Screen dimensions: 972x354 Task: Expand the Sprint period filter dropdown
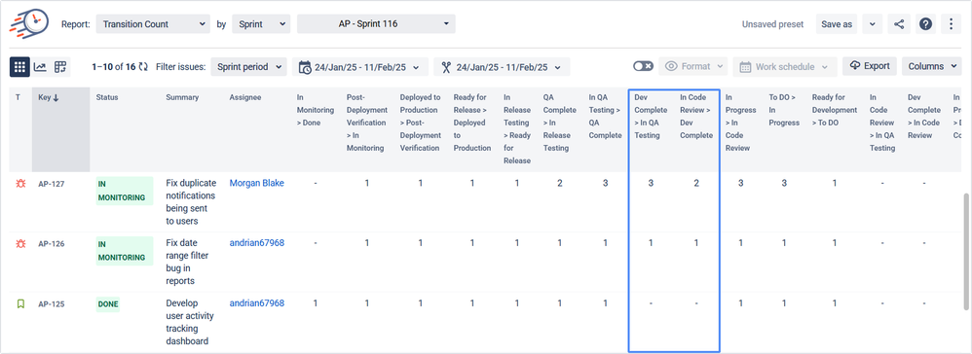[x=248, y=67]
